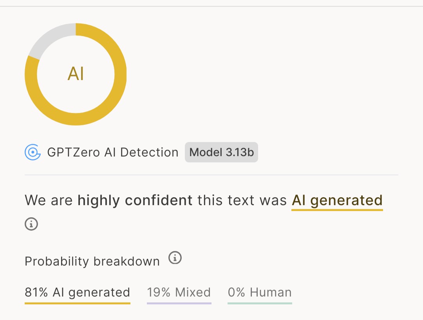The height and width of the screenshot is (320, 423).
Task: Click the "AI" label in the donut center
Action: pos(76,74)
